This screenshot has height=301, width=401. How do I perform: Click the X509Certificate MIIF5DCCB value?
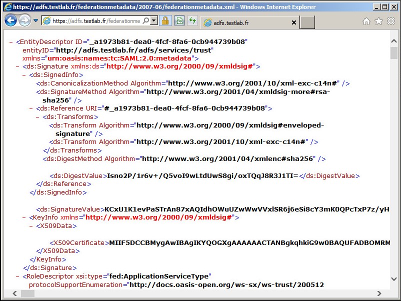[x=249, y=242]
